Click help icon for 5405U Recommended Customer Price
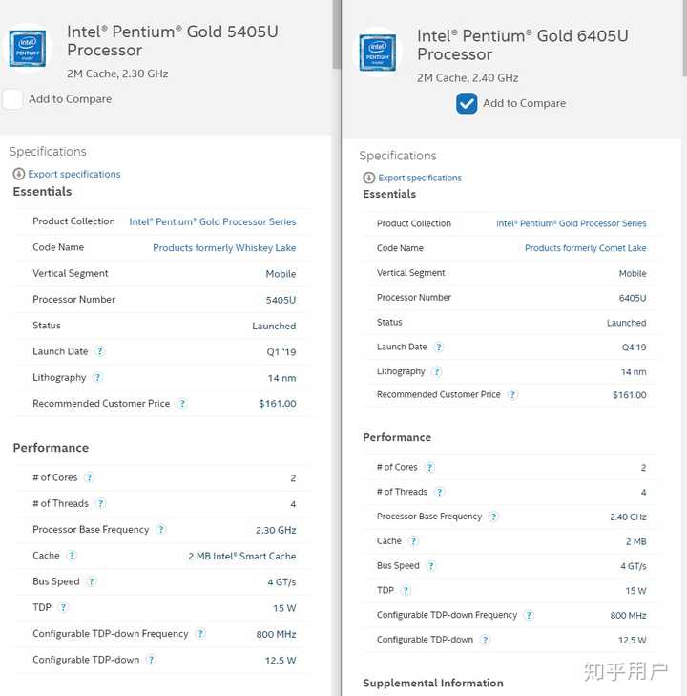The image size is (687, 696). [182, 404]
